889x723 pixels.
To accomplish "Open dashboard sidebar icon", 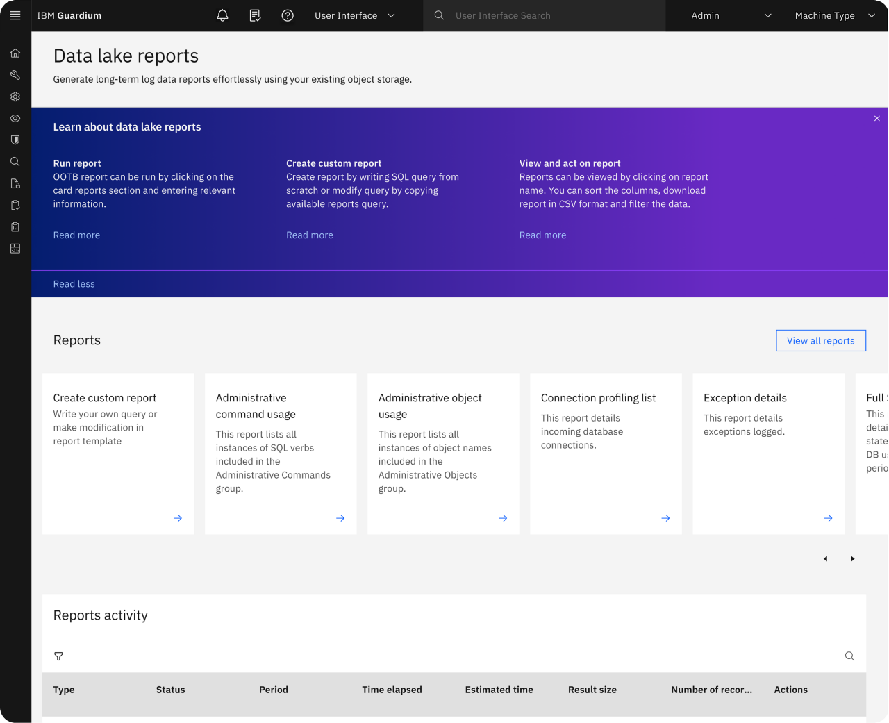I will click(x=15, y=249).
